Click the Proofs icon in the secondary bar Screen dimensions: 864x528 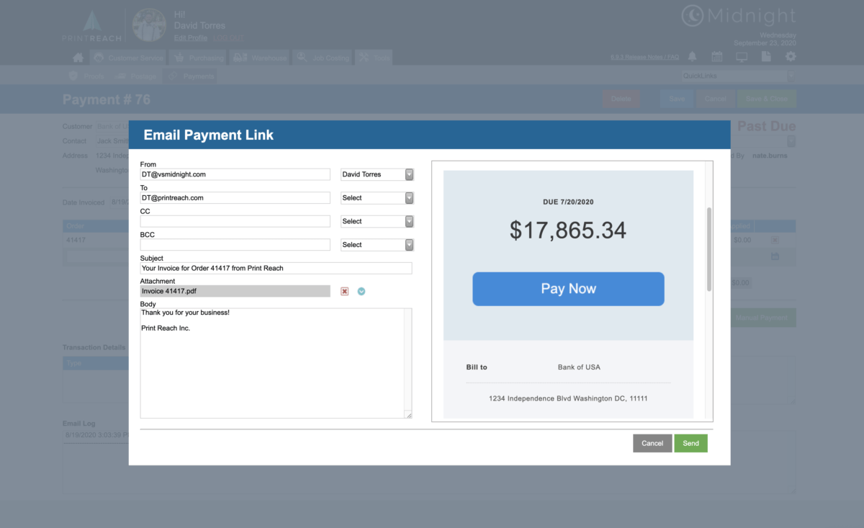pos(73,75)
